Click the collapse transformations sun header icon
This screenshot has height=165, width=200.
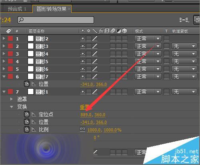[88, 31]
